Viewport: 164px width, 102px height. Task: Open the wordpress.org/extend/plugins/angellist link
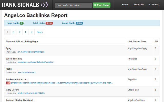[36, 62]
